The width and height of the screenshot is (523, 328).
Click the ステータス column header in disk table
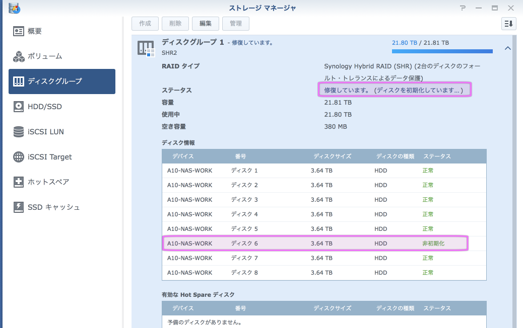tap(437, 156)
